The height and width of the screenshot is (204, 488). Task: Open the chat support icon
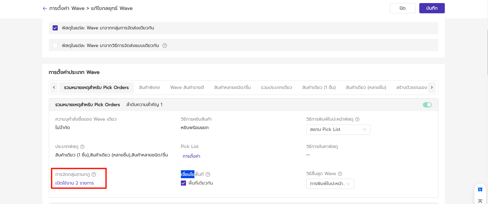[480, 189]
